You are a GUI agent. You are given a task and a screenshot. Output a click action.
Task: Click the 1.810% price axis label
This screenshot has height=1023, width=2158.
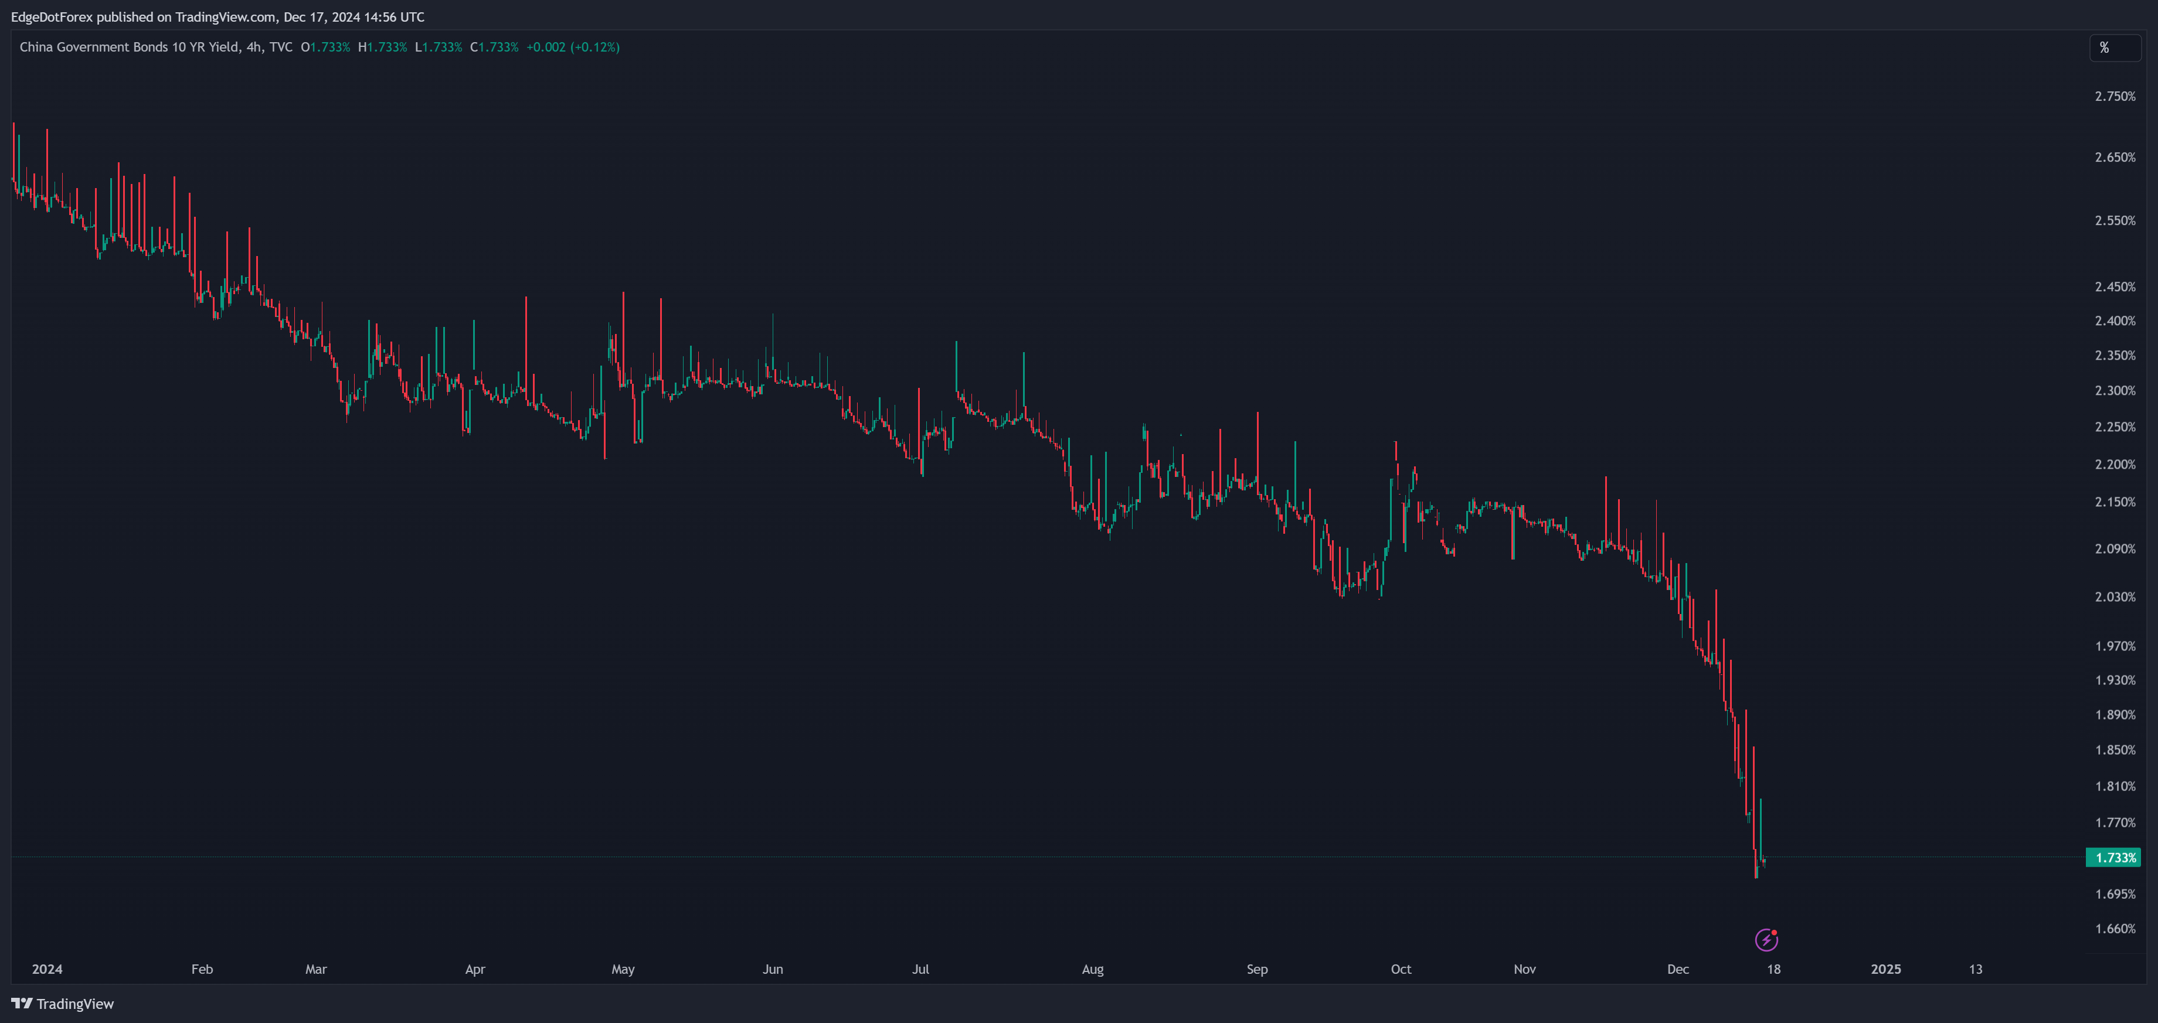click(x=2115, y=787)
